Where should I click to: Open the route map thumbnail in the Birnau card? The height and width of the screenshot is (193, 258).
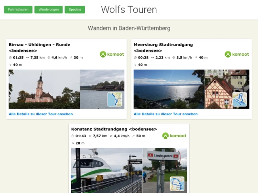tap(115, 99)
